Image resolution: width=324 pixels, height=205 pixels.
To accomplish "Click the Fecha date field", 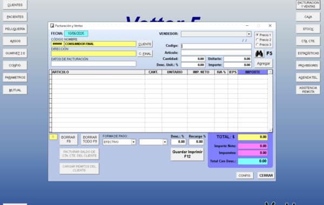I will 76,33.
